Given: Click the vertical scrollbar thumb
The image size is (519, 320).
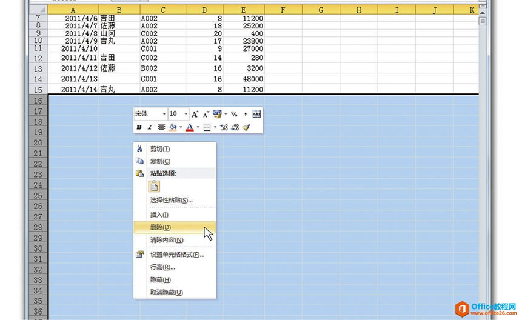Looking at the screenshot, I should click(483, 21).
